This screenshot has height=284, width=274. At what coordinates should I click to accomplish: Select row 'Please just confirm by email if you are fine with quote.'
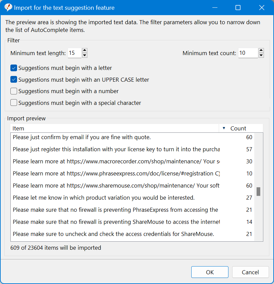[x=132, y=137]
